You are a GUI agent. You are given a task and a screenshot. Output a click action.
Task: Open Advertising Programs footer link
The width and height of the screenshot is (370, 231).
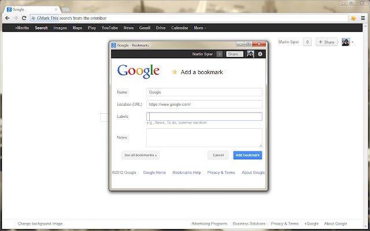click(209, 223)
